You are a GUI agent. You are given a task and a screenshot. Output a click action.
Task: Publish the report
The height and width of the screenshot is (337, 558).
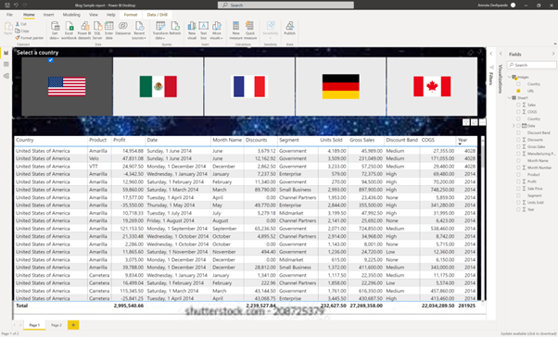(x=290, y=29)
